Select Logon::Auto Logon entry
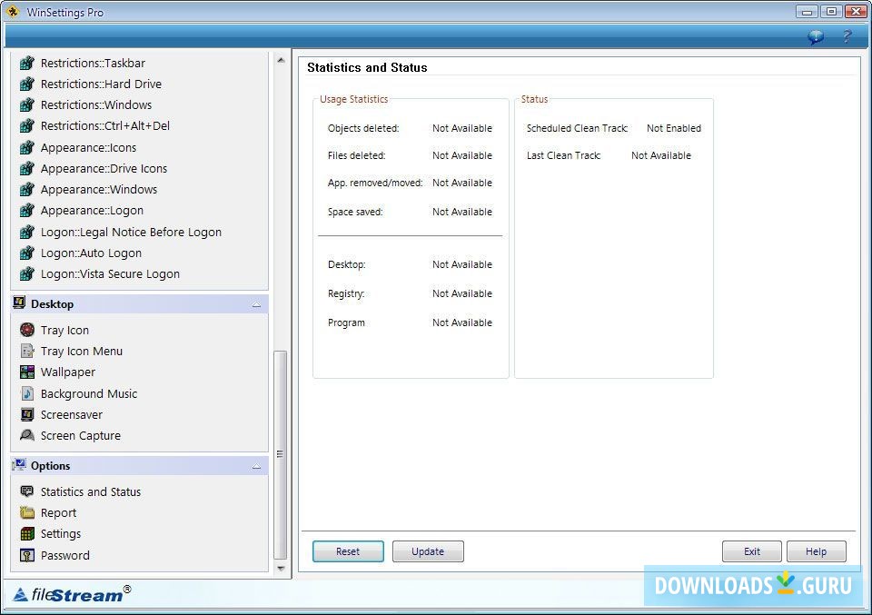The image size is (872, 615). click(x=91, y=253)
